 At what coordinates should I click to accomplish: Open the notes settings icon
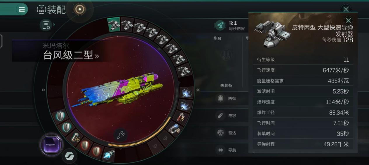[x=46, y=25]
